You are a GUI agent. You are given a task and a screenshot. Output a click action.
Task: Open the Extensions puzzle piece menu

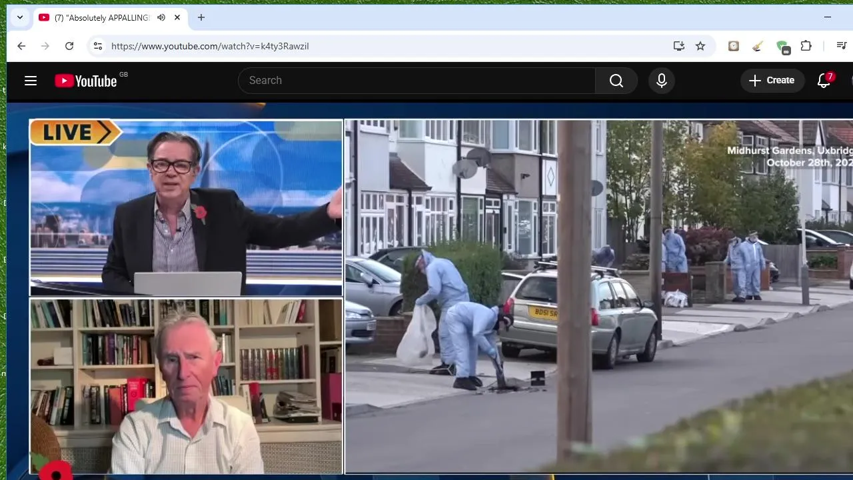pos(806,46)
